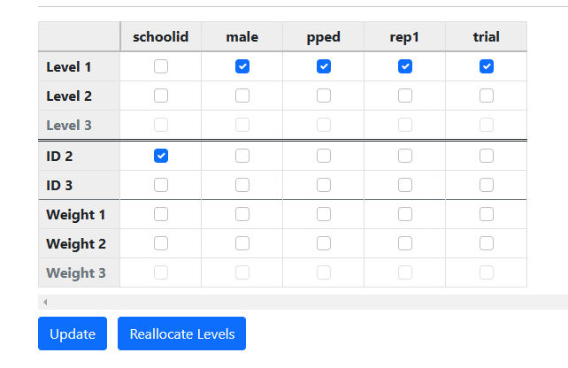Check Level 2 for pped
Screen dimensions: 568x368
(324, 96)
